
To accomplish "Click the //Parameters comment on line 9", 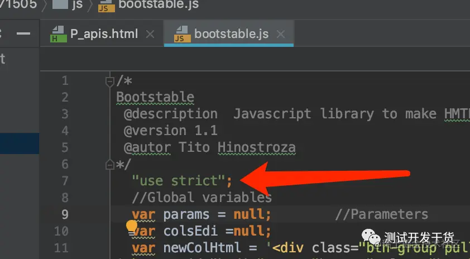I will pyautogui.click(x=382, y=214).
